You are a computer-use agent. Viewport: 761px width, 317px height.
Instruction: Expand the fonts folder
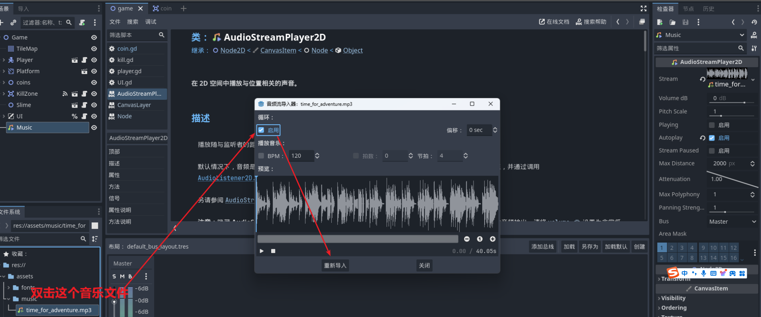[8, 287]
